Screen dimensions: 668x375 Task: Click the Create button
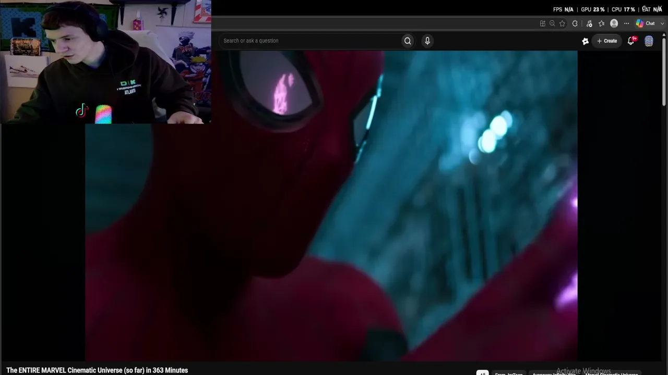(x=607, y=41)
